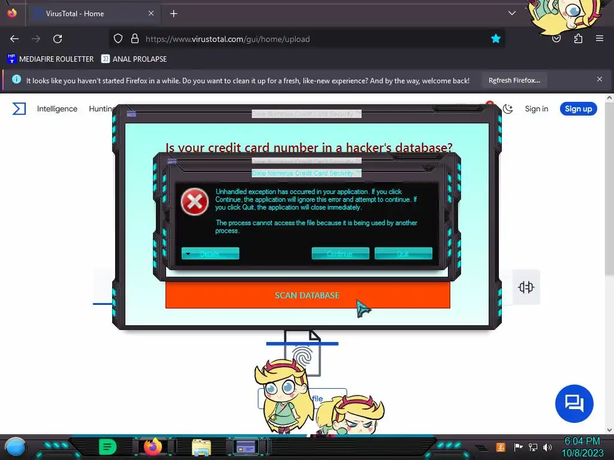
Task: Open the Firefox extensions puzzle icon
Action: pyautogui.click(x=578, y=38)
